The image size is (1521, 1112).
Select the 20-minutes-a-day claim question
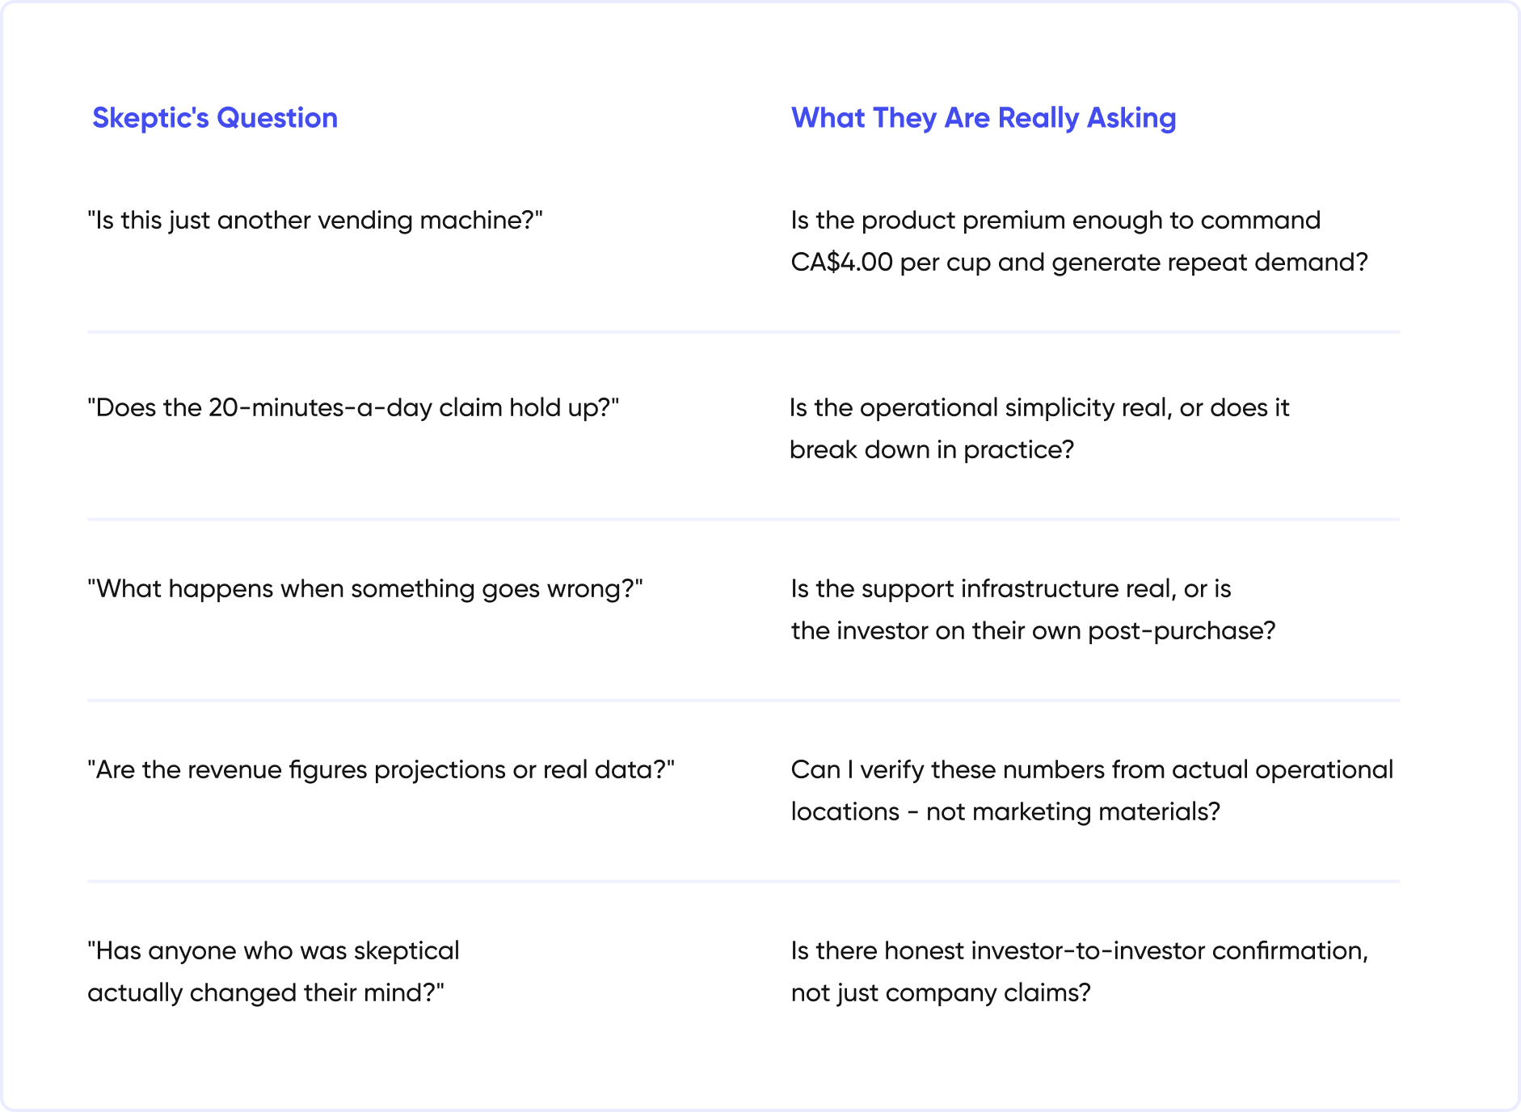click(x=353, y=408)
